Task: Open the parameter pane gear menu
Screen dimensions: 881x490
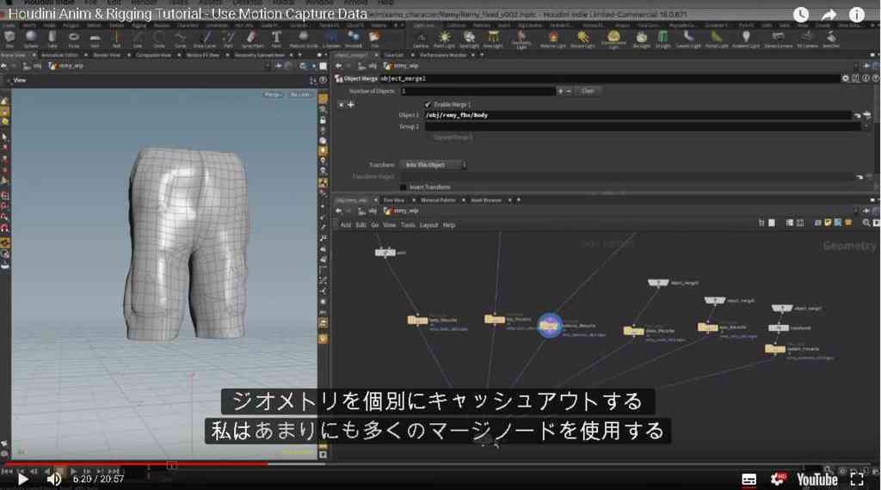Action: (x=845, y=78)
